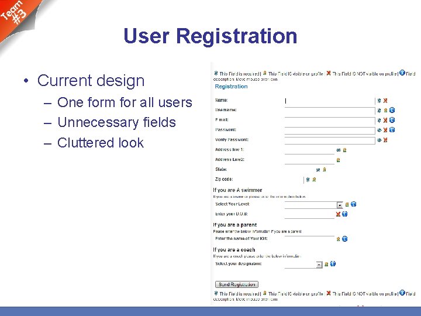This screenshot has height=316, width=421.
Task: Open the Select Your Level dropdown
Action: (340, 205)
